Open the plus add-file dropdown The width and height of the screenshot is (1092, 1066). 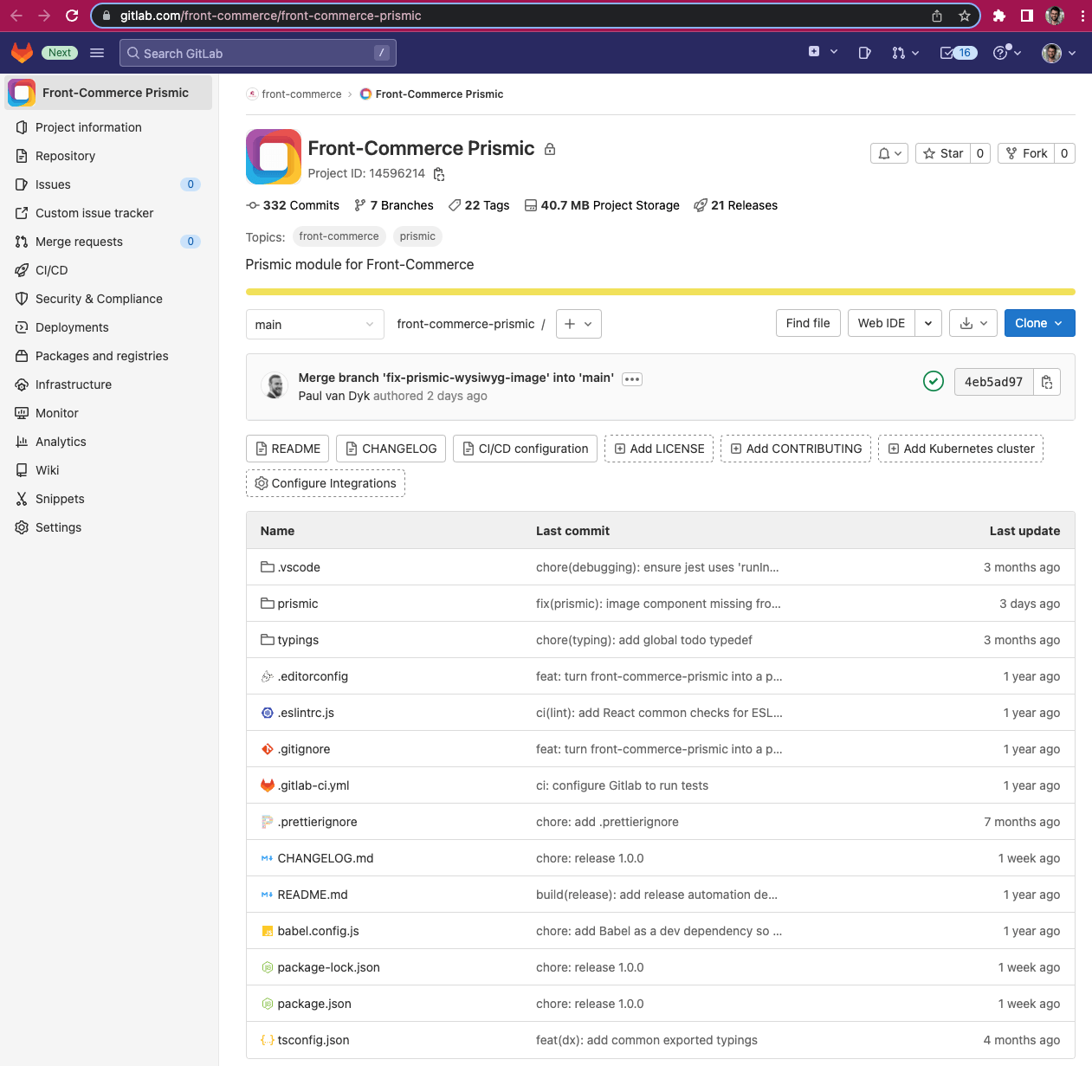click(578, 324)
